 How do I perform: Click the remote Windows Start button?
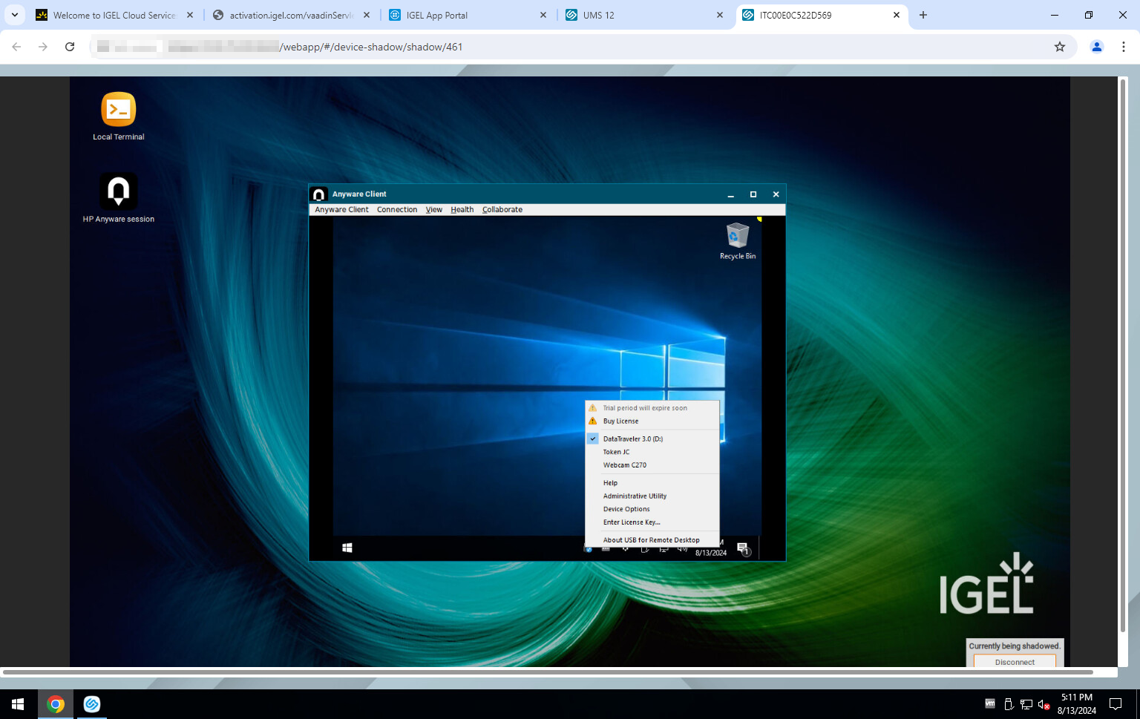(x=347, y=548)
